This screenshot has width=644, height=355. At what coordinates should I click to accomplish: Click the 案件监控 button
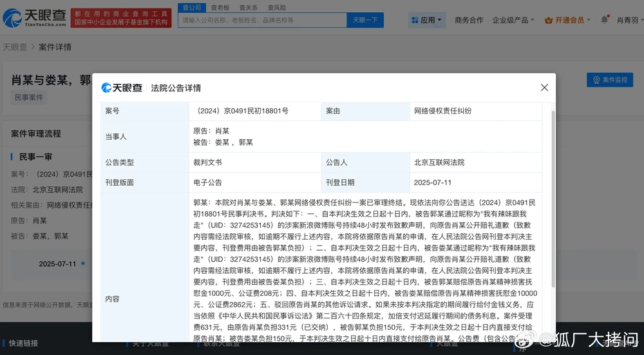coord(610,80)
